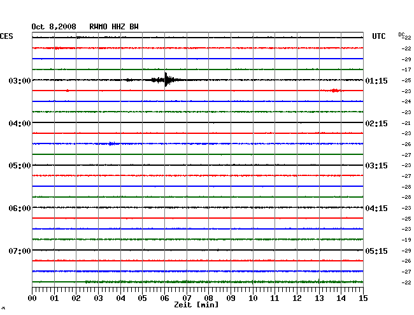Click the "05:15" UTC time label
Image resolution: width=414 pixels, height=315 pixels.
click(x=376, y=251)
